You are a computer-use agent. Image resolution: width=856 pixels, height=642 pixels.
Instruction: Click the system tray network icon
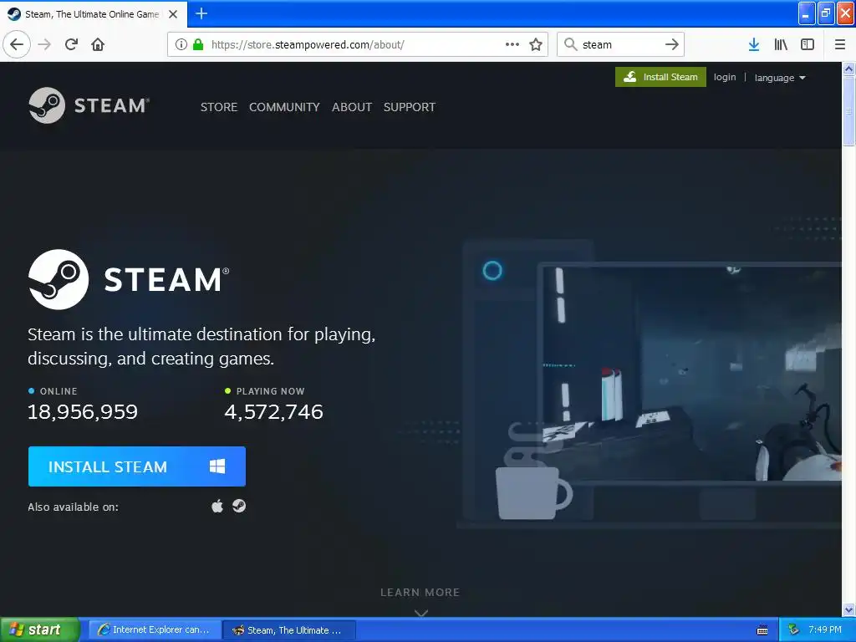coord(793,630)
